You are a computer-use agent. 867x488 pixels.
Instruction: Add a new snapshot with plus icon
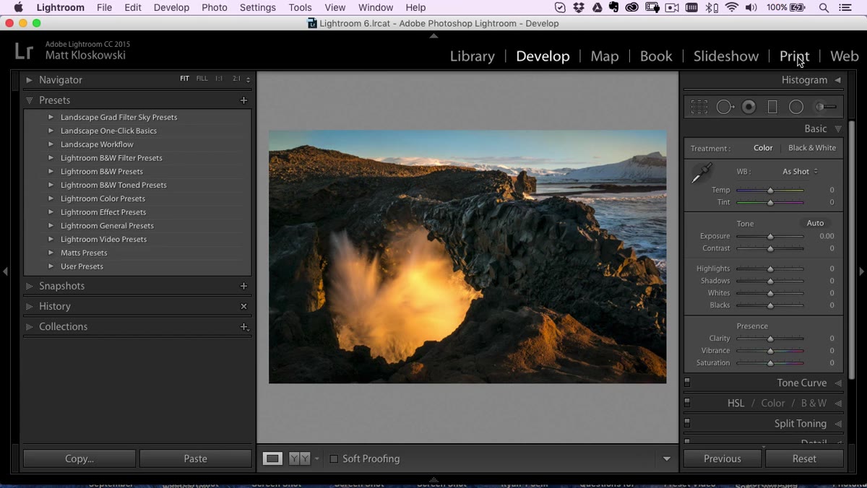click(243, 286)
